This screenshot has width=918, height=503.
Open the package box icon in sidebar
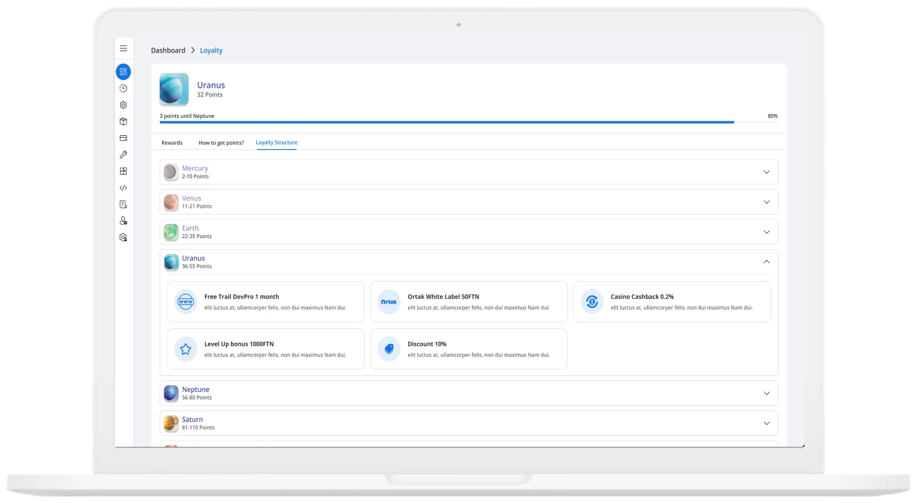point(123,121)
